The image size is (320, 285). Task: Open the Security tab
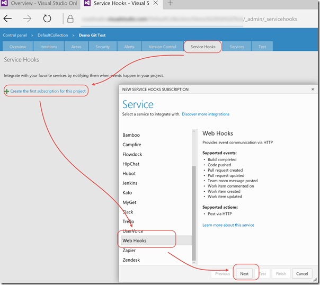pos(103,47)
